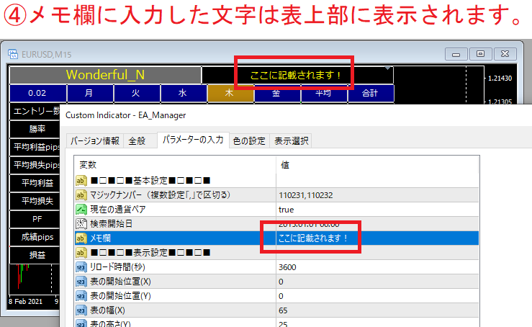Click the 月 day column header
This screenshot has height=327, width=532.
coord(89,93)
